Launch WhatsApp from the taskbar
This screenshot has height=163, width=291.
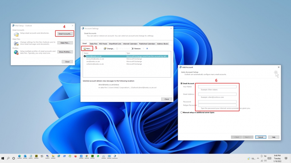(x=98, y=156)
